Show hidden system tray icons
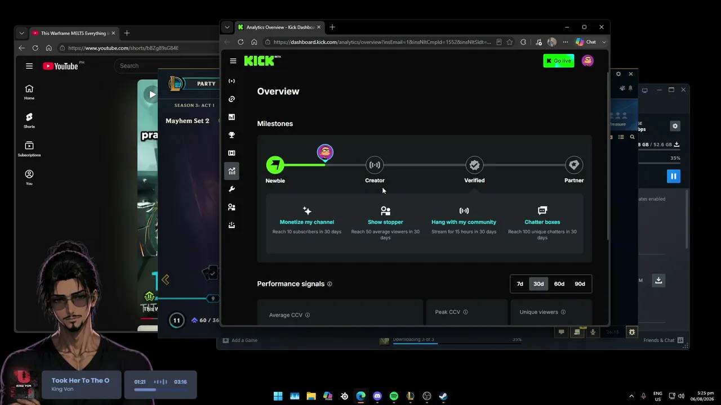Screen dimensions: 721x405 [x=631, y=396]
